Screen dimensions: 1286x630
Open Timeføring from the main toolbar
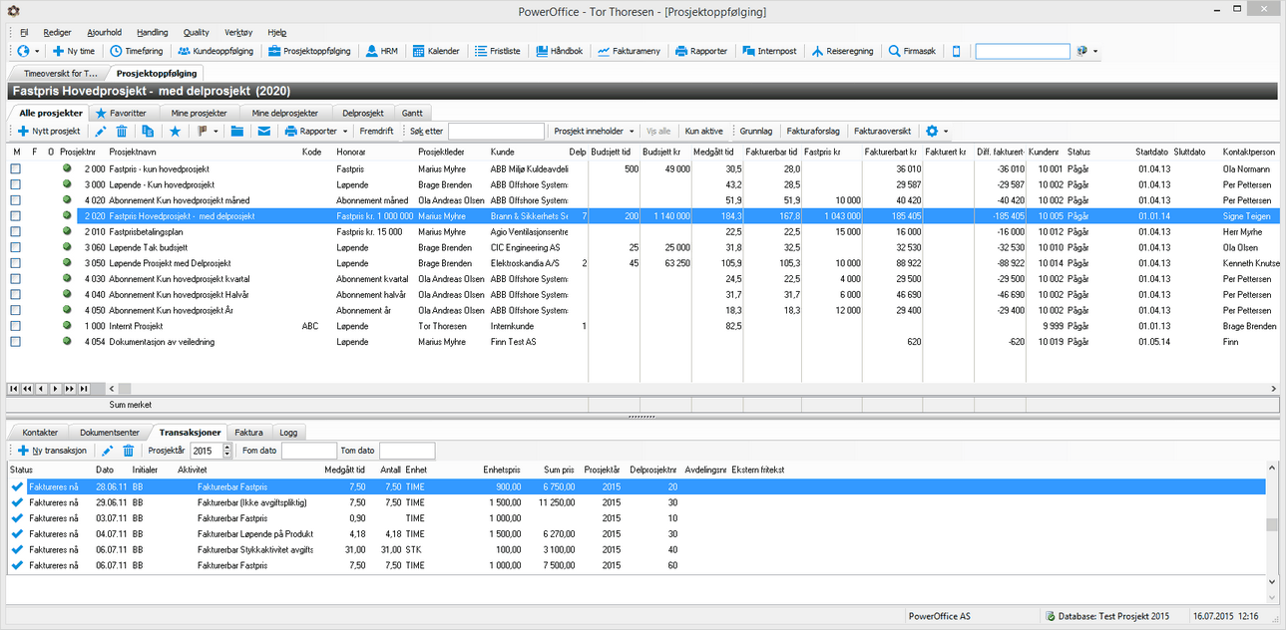pos(136,51)
